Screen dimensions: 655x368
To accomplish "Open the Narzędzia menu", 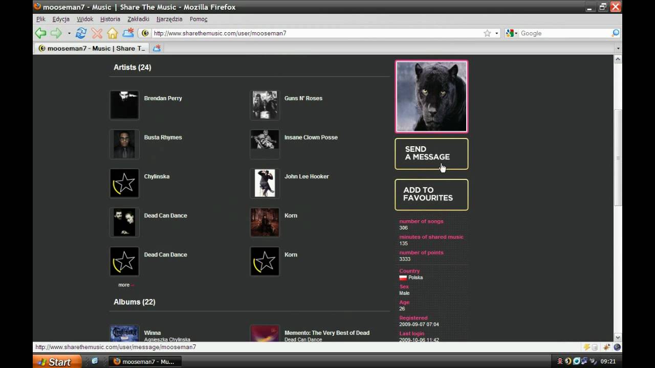I will click(169, 19).
